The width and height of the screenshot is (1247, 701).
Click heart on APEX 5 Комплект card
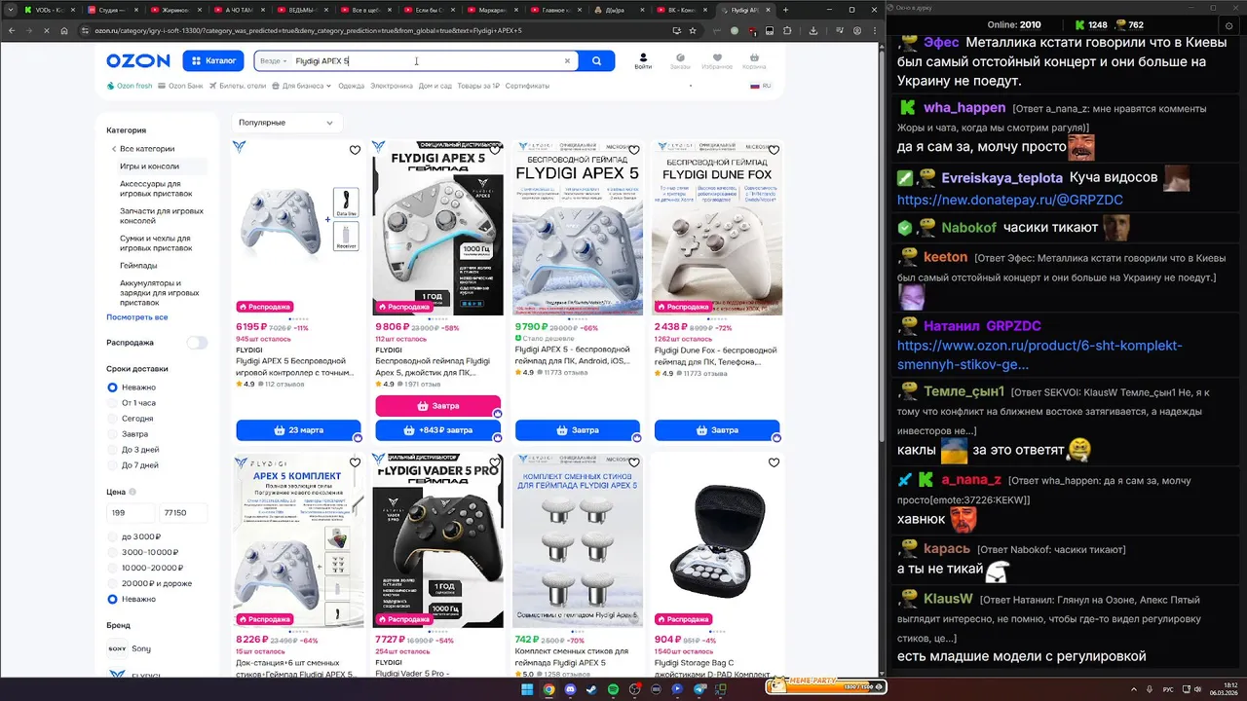click(x=355, y=462)
